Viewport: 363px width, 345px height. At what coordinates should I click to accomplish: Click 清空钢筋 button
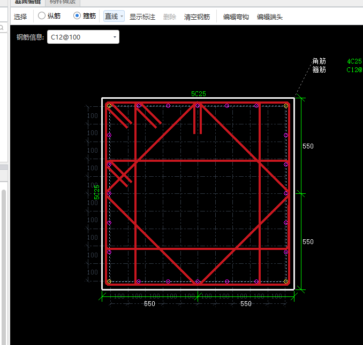tap(197, 17)
